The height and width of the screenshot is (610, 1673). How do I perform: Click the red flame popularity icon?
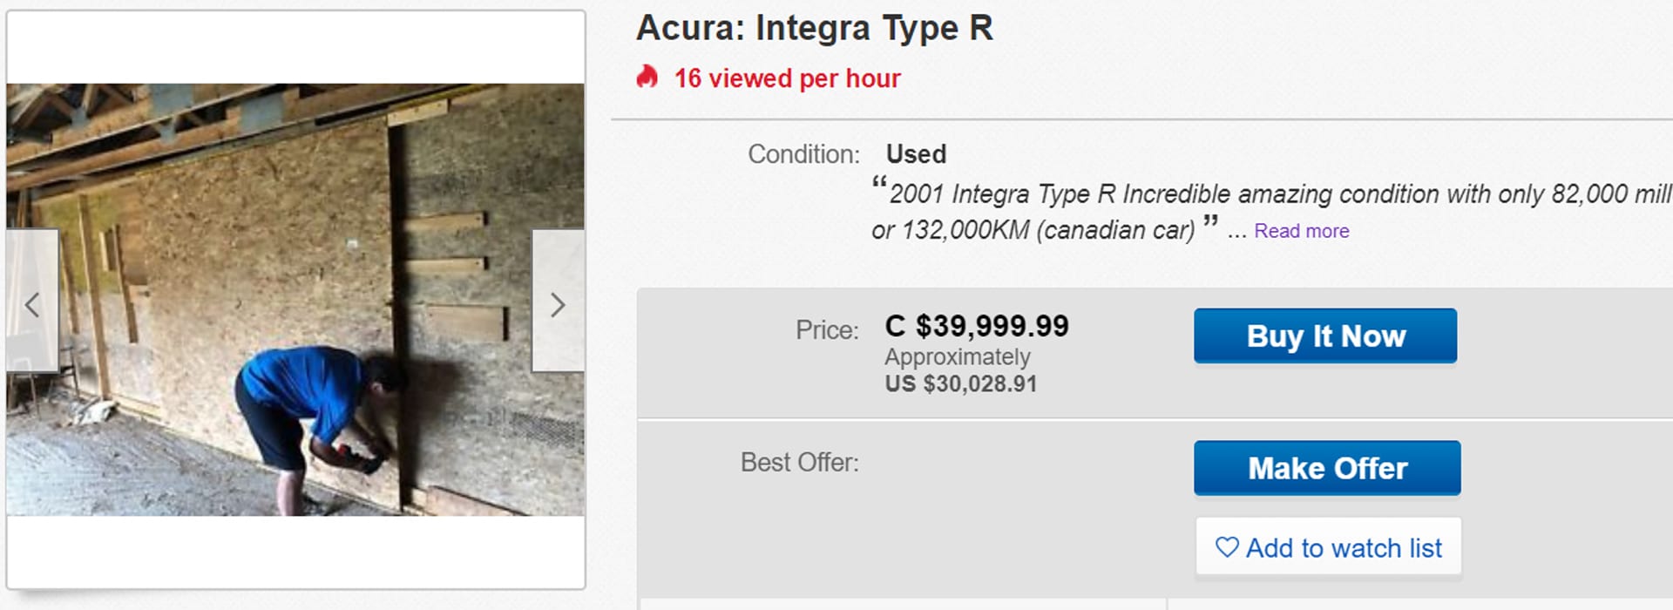click(647, 78)
